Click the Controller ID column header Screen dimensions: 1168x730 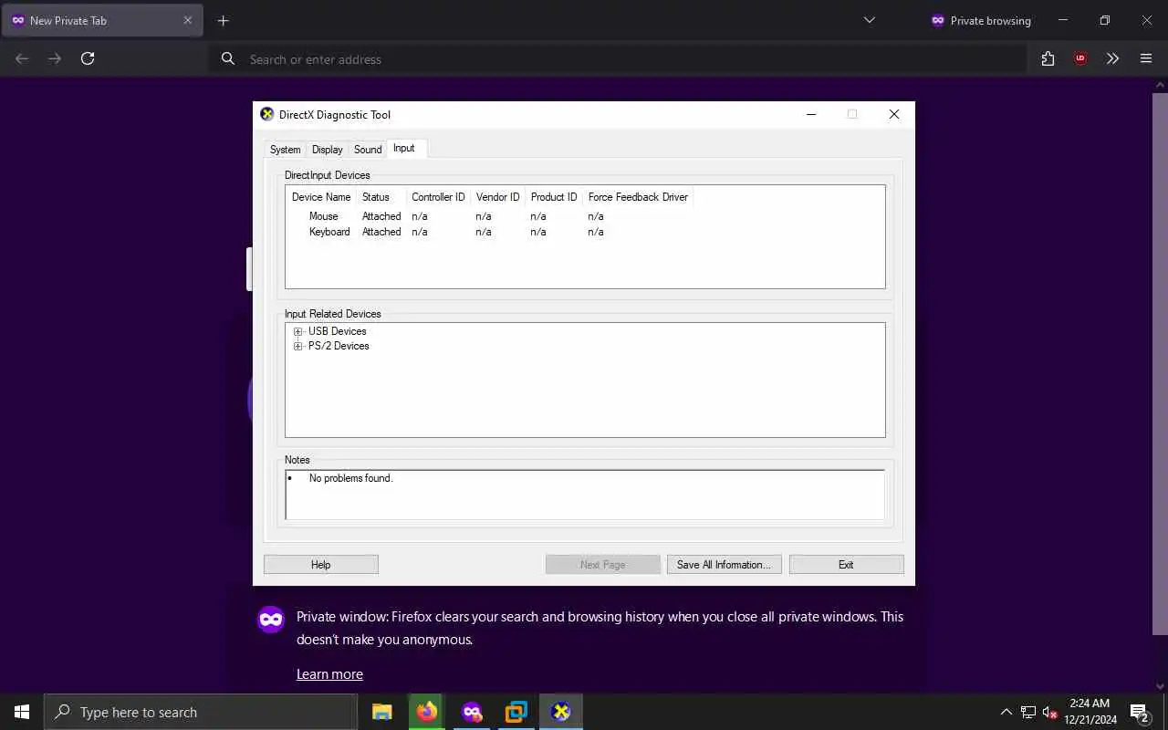point(438,197)
